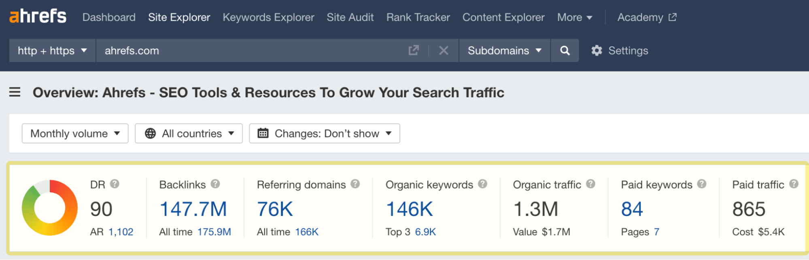
Task: Open paid Pages 7 link
Action: (x=656, y=232)
